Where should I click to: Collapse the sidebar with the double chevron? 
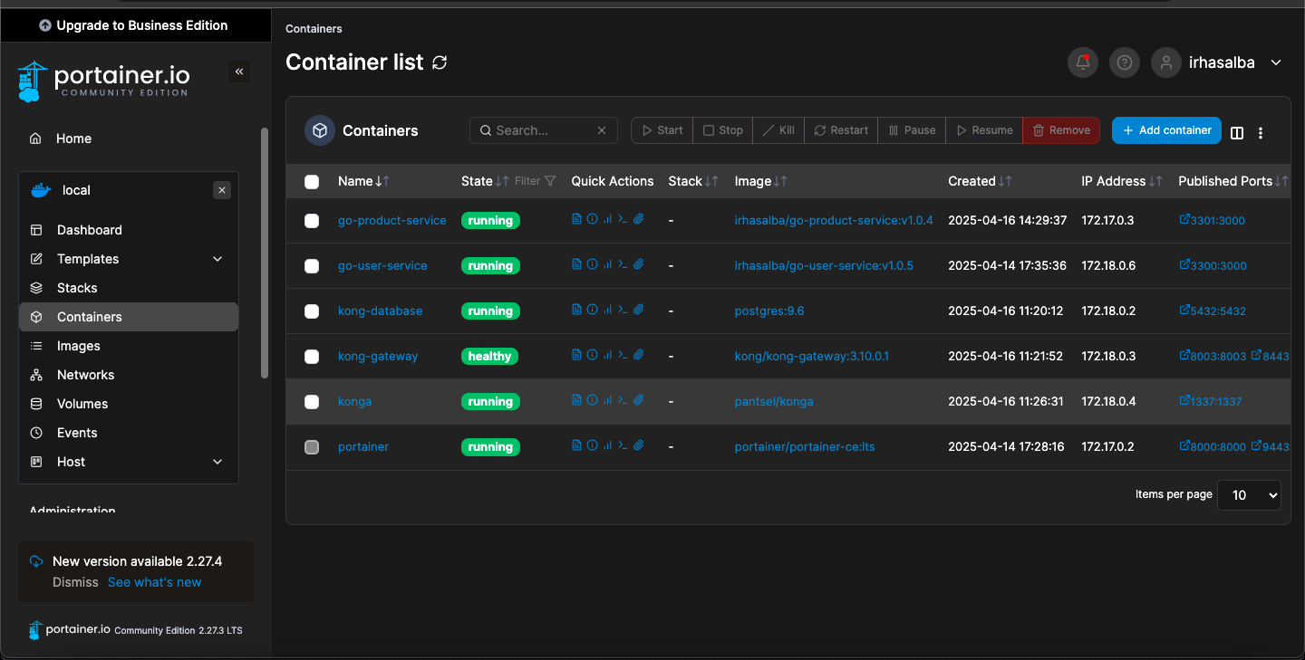point(239,72)
